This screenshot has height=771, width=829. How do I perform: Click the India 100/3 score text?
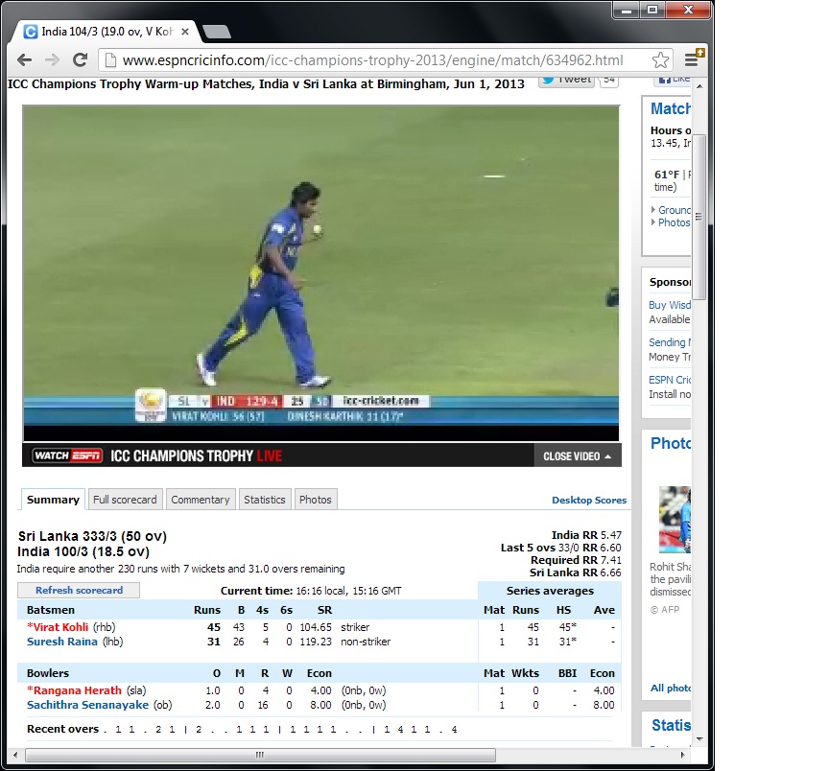click(83, 551)
